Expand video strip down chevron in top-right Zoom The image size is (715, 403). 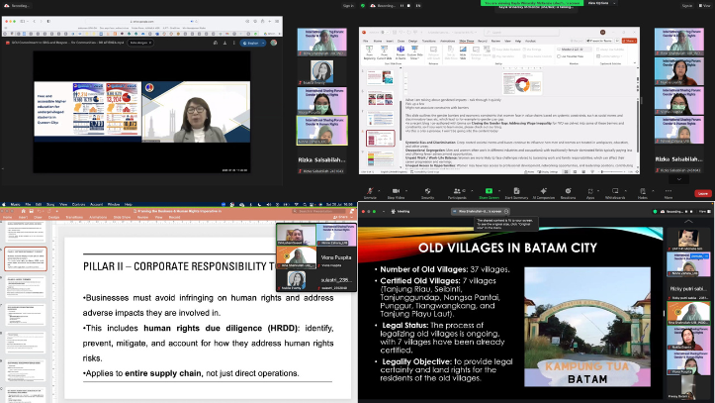679,179
